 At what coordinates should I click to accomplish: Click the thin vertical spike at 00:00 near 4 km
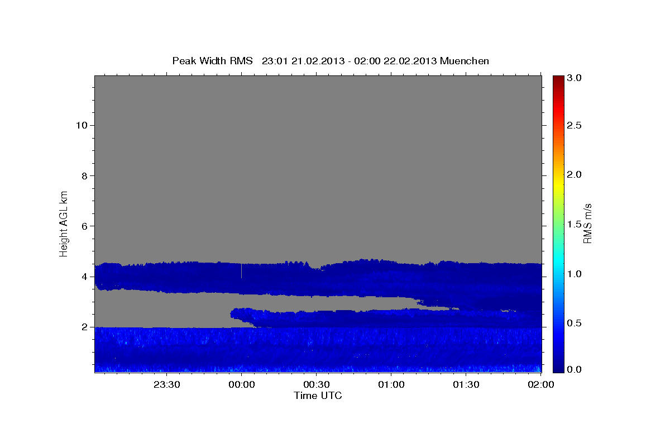click(241, 270)
